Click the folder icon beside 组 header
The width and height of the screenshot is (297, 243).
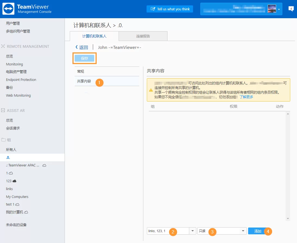pos(4,140)
